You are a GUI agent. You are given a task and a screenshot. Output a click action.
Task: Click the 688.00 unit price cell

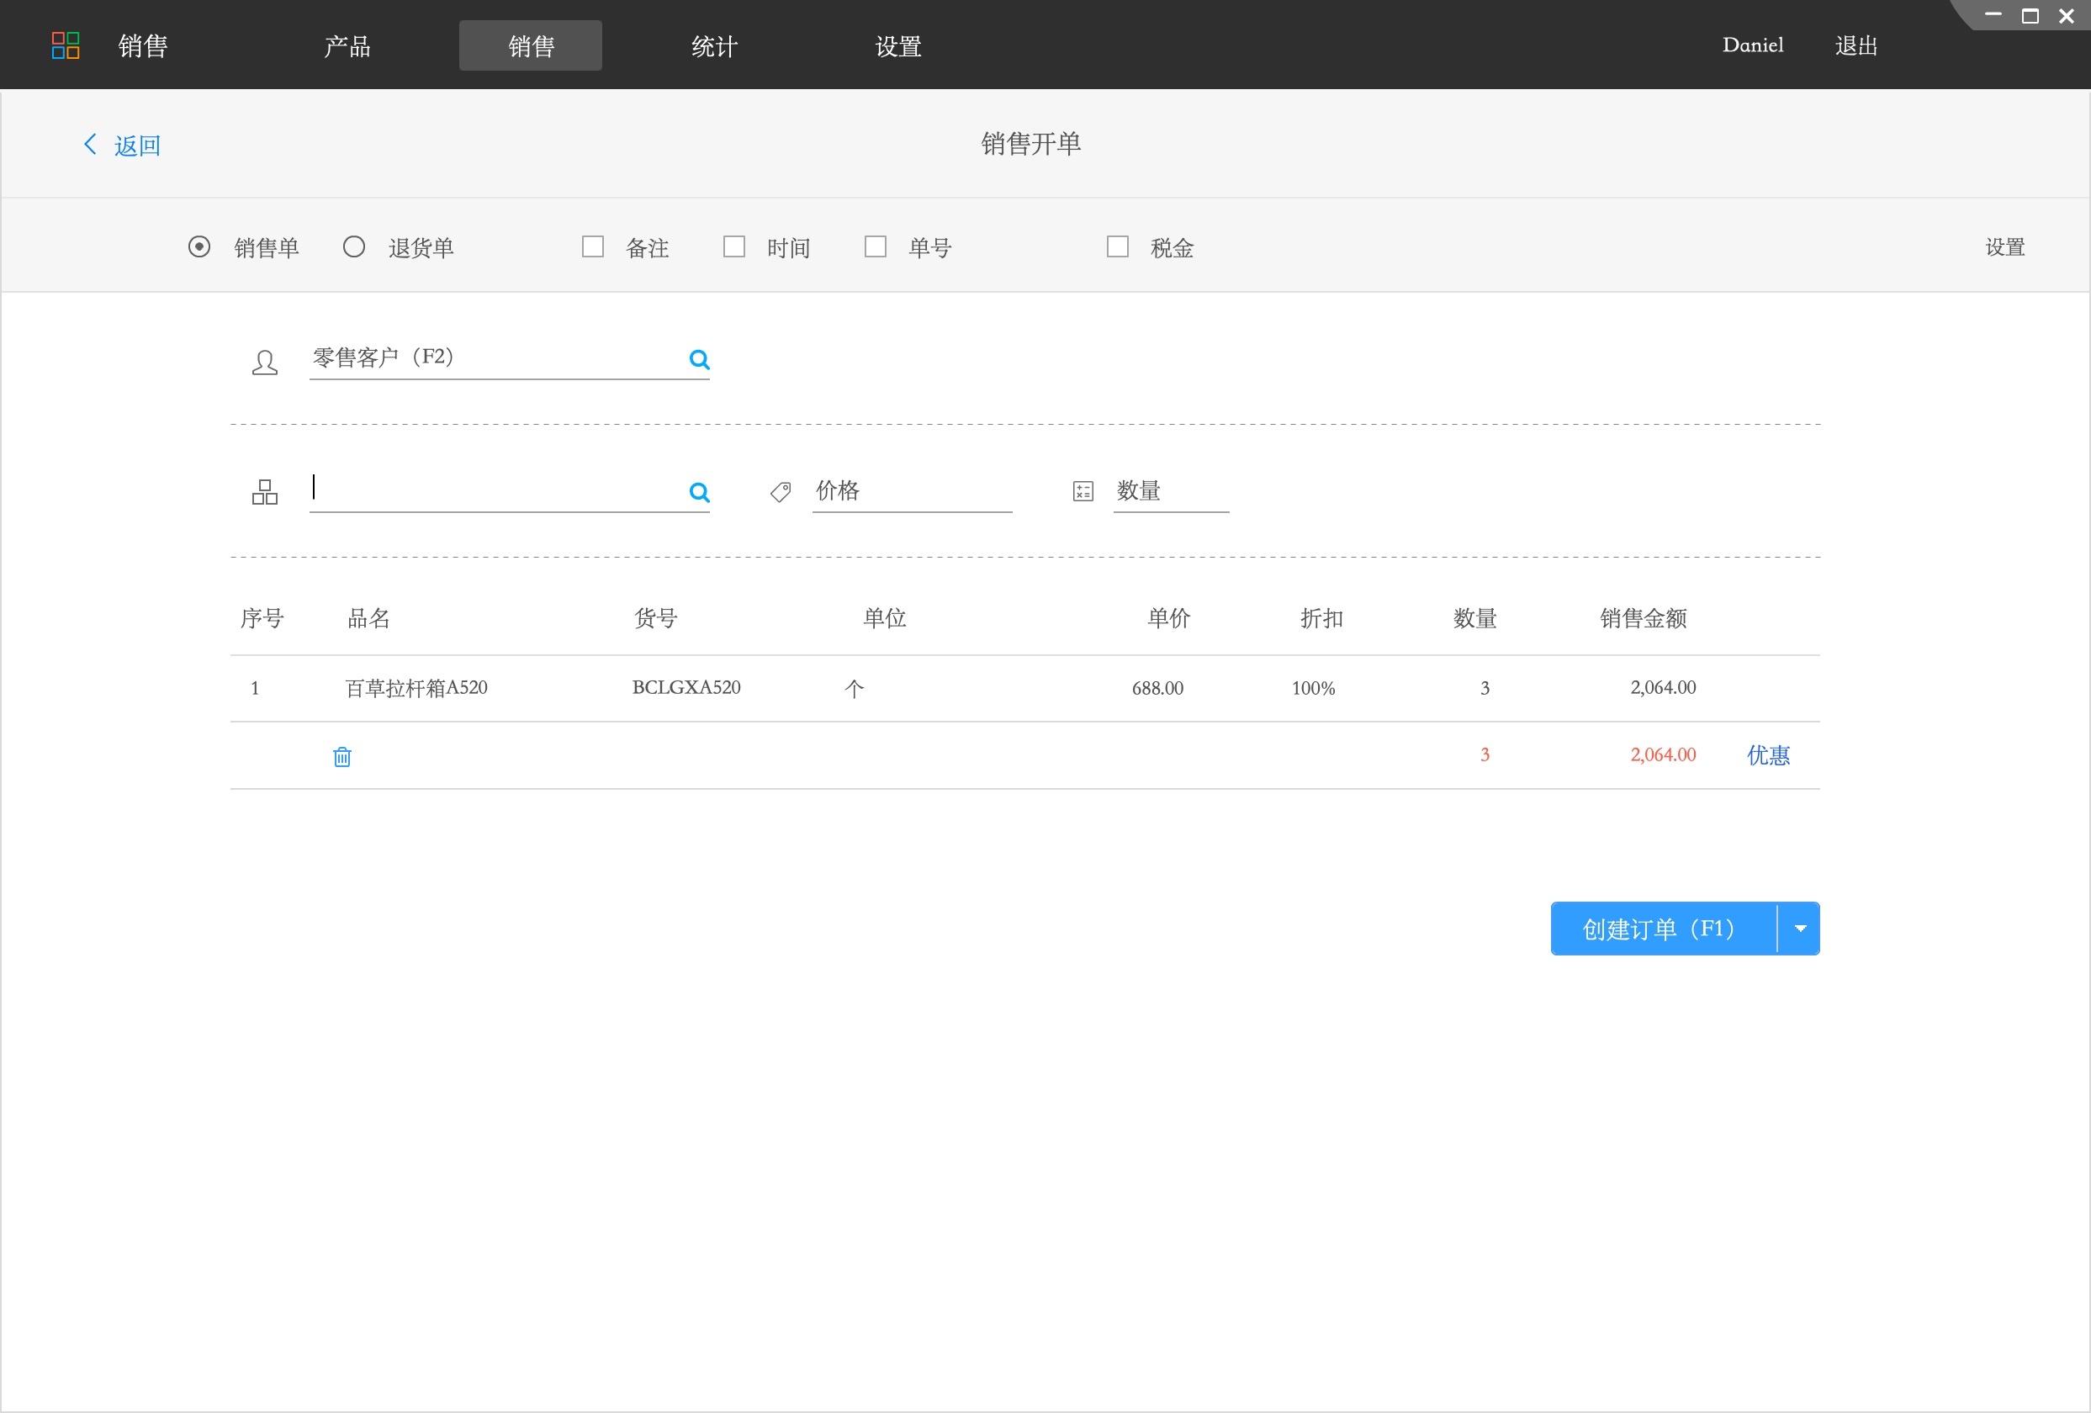[1157, 688]
